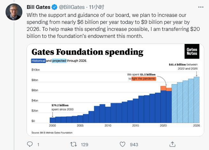Click the reply speech bubble icon
This screenshot has width=209, height=150.
[x=30, y=144]
